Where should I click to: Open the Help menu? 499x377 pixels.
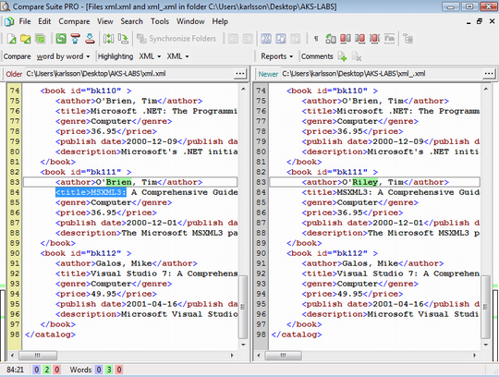[x=220, y=21]
